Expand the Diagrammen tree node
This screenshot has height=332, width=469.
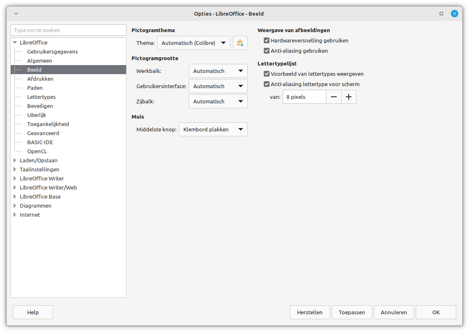[x=15, y=206]
